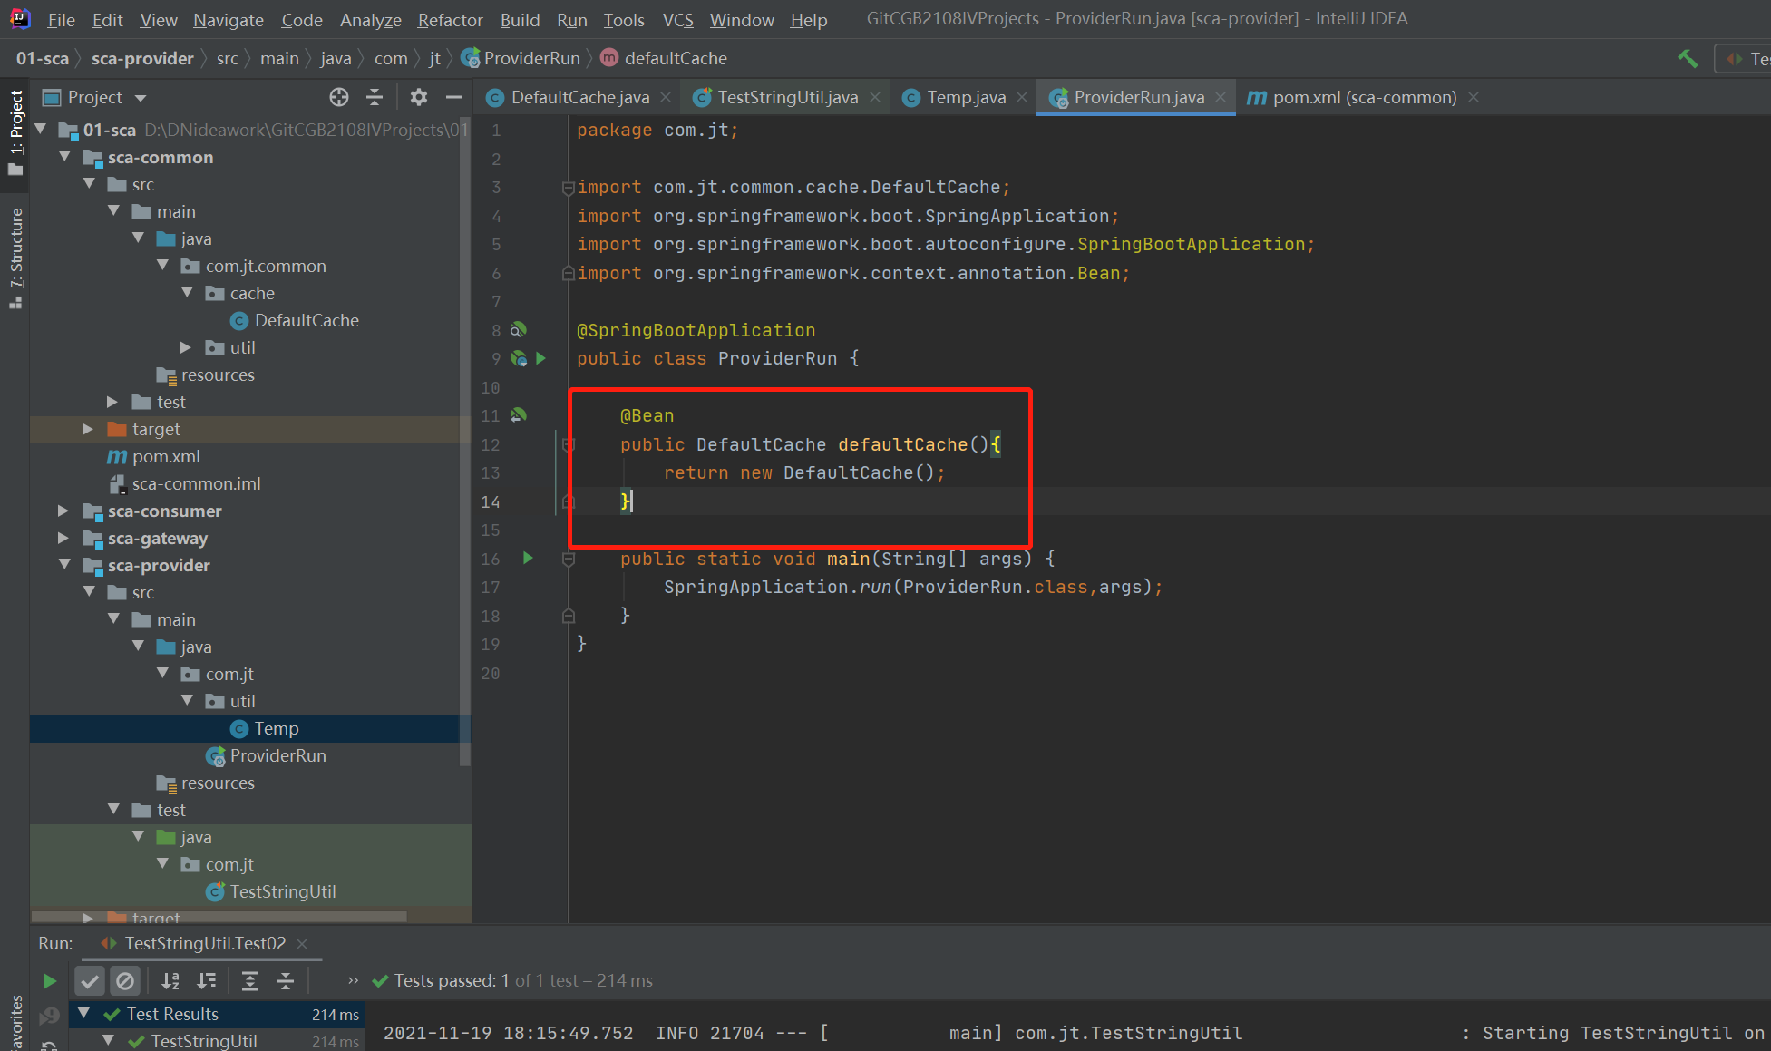Click the locate file crosshair icon in Project panel
This screenshot has height=1051, width=1771.
click(339, 97)
